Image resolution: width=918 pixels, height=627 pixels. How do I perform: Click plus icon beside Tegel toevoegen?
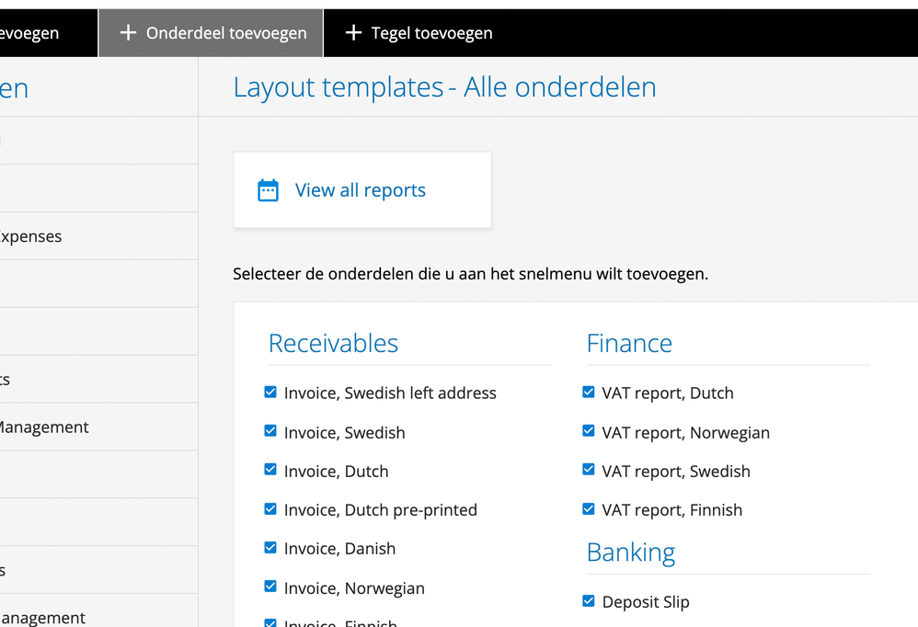[353, 33]
